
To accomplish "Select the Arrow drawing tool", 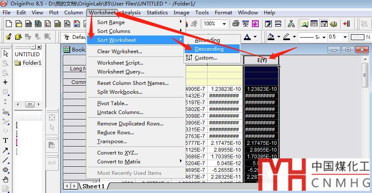I will [5, 150].
